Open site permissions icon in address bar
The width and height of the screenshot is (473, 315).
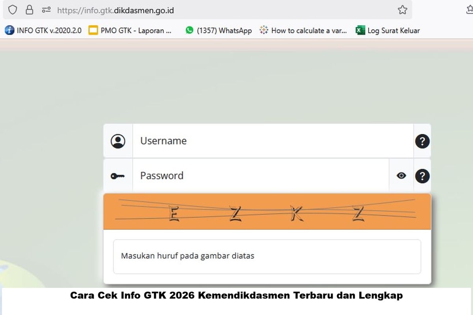click(x=47, y=10)
